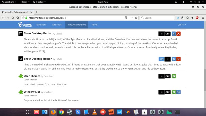Viewport: 206px width, 116px height.
Task: Launch Google Chrome from the dock
Action: (x=61, y=112)
